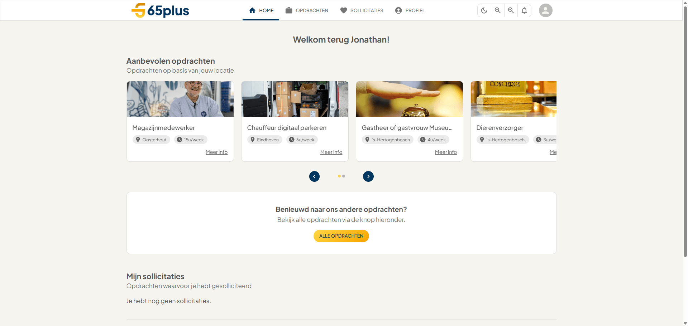Open Meer info for Chauffeur digitaal parkeren
Image resolution: width=688 pixels, height=326 pixels.
(x=331, y=152)
